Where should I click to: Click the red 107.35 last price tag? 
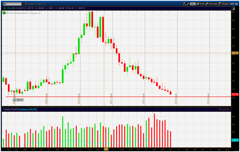click(x=235, y=94)
